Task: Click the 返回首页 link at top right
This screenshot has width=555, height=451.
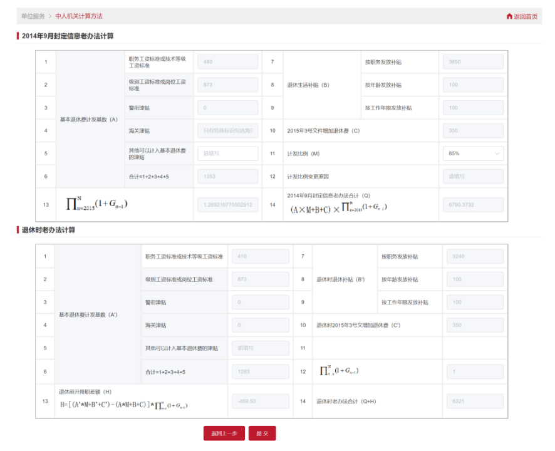Action: (525, 17)
